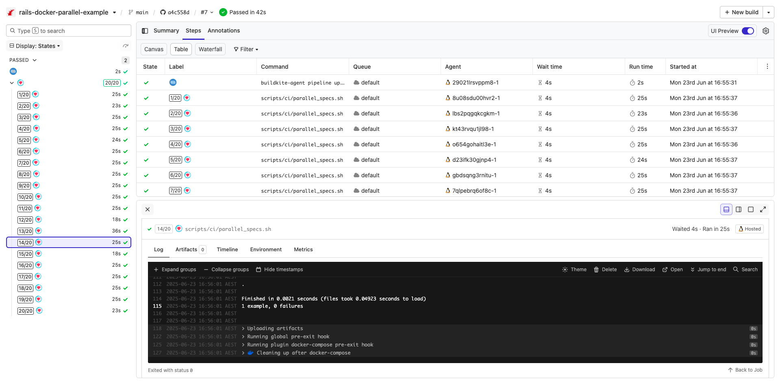Click agent 8u08sdu00hvr2-1 link
This screenshot has width=778, height=383.
pyautogui.click(x=476, y=98)
